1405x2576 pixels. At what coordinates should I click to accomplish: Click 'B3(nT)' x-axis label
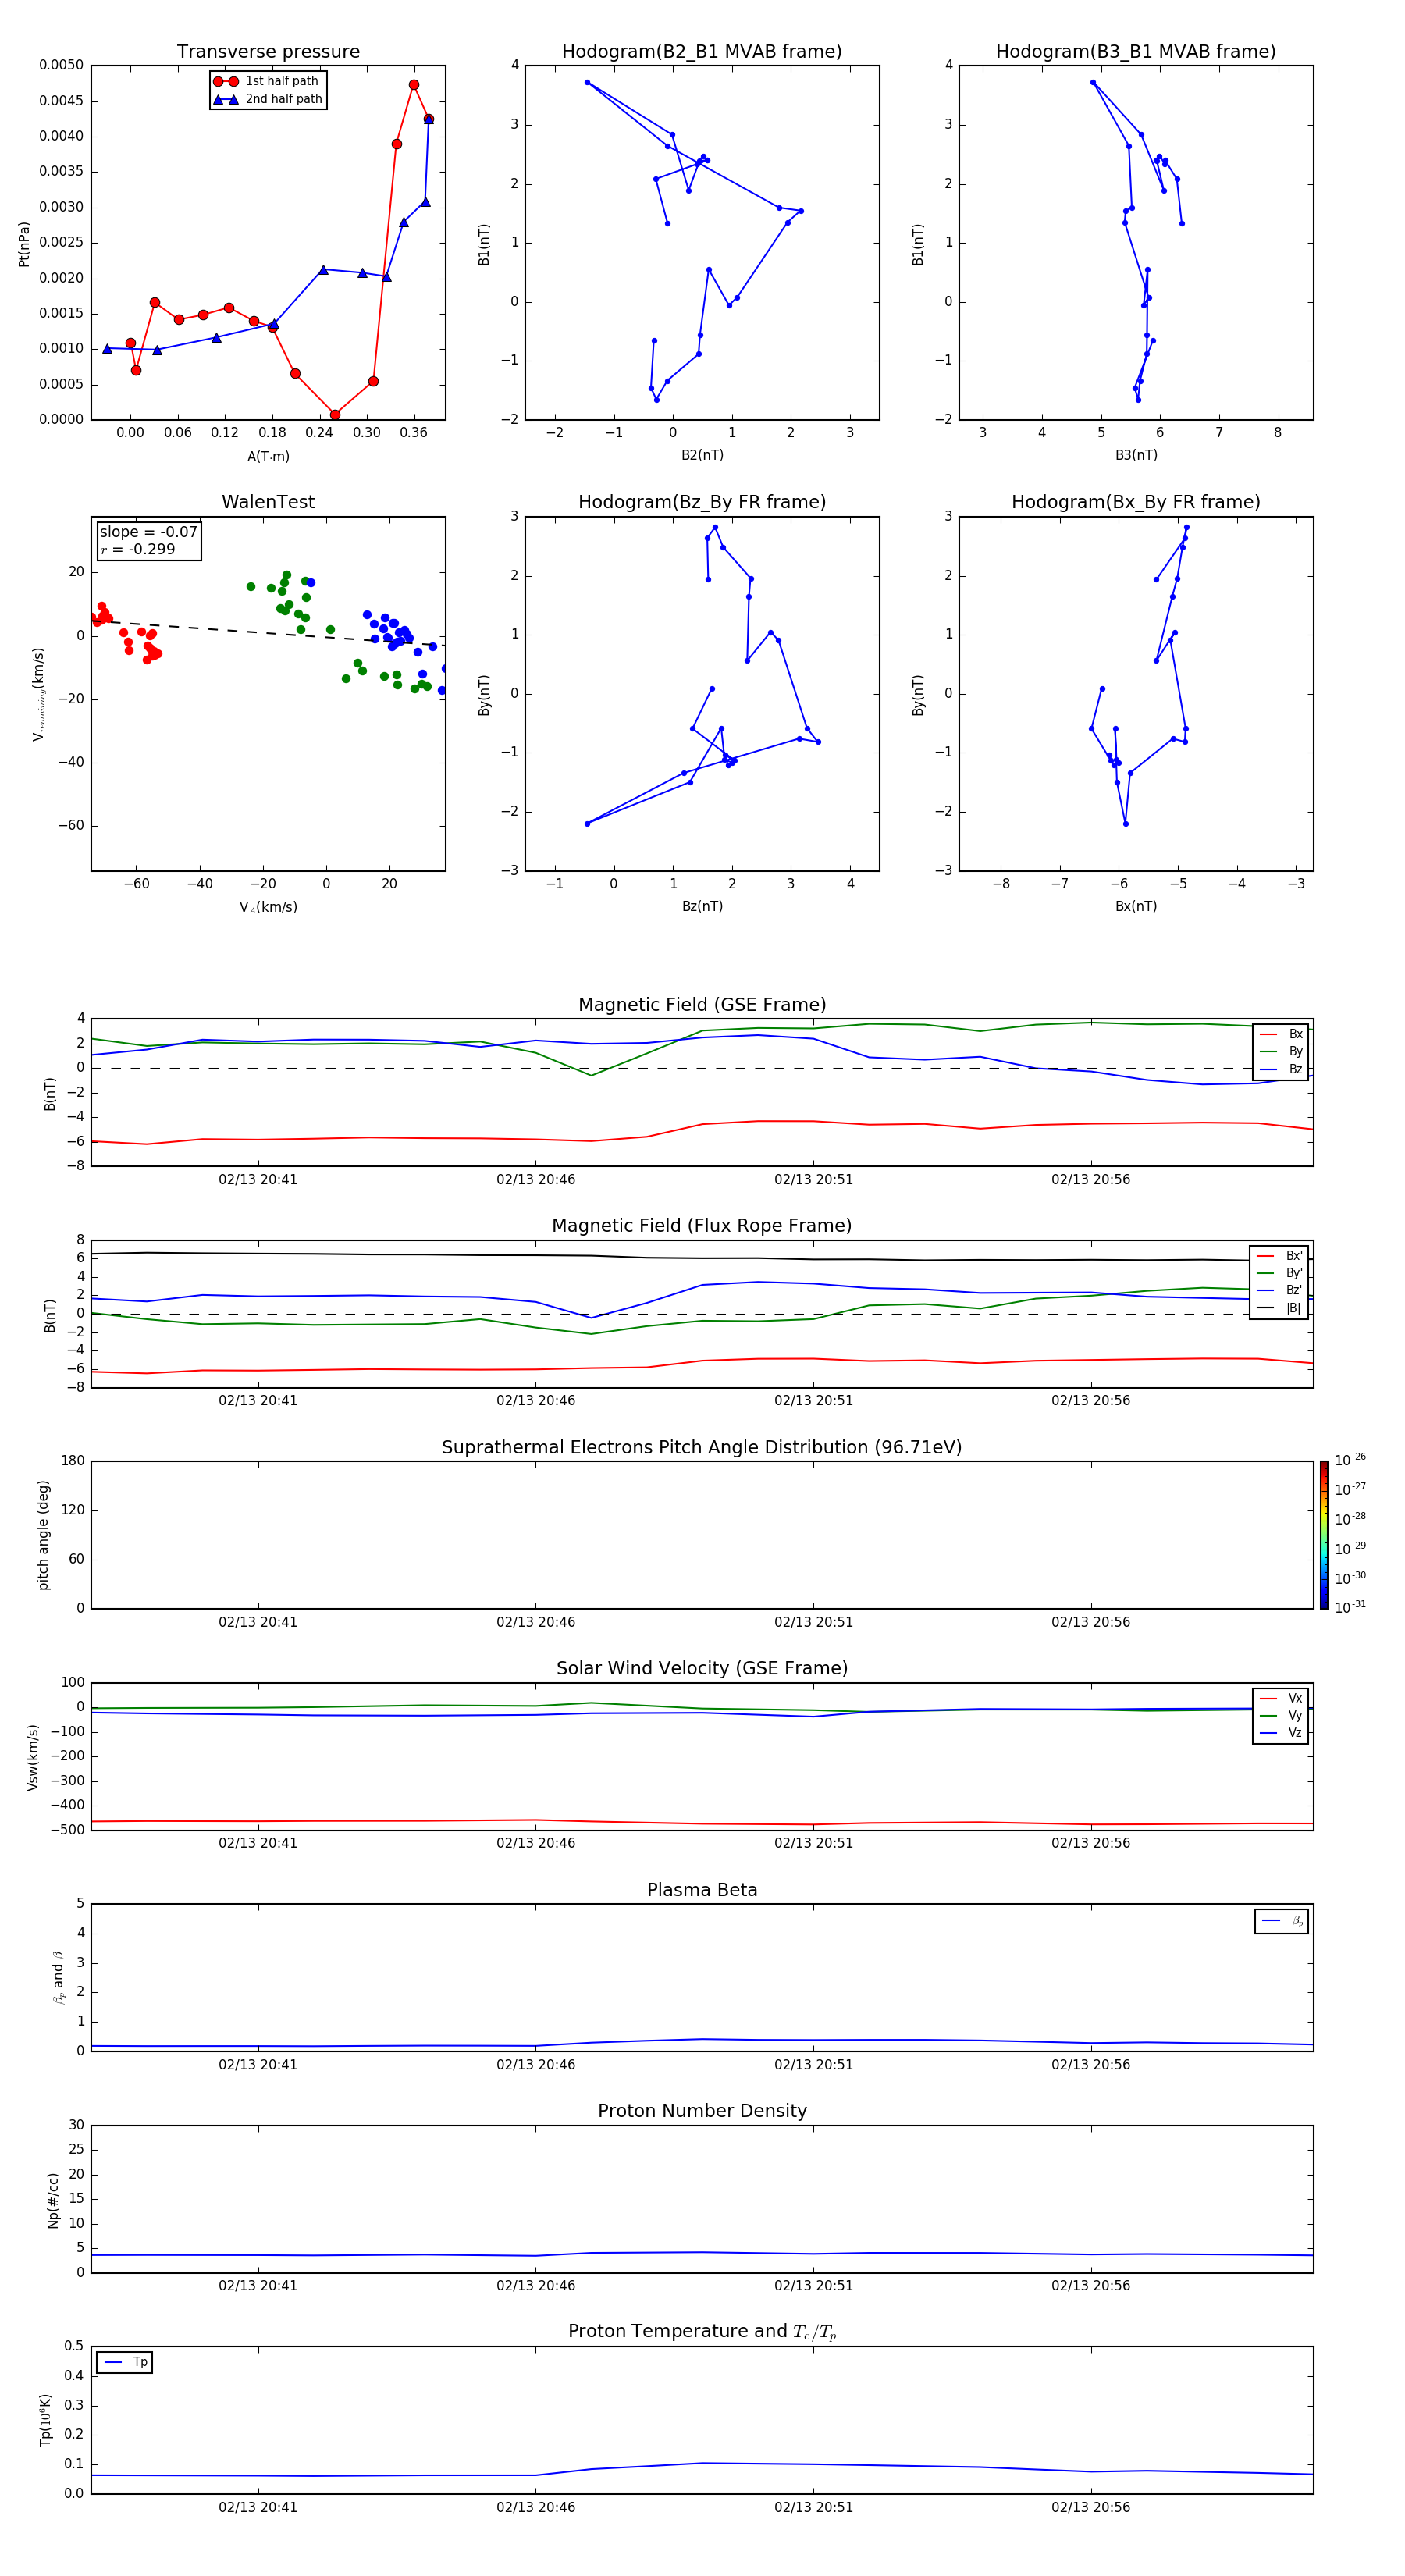pyautogui.click(x=1136, y=455)
